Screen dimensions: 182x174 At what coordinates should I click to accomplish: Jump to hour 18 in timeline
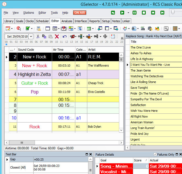[x=97, y=42]
